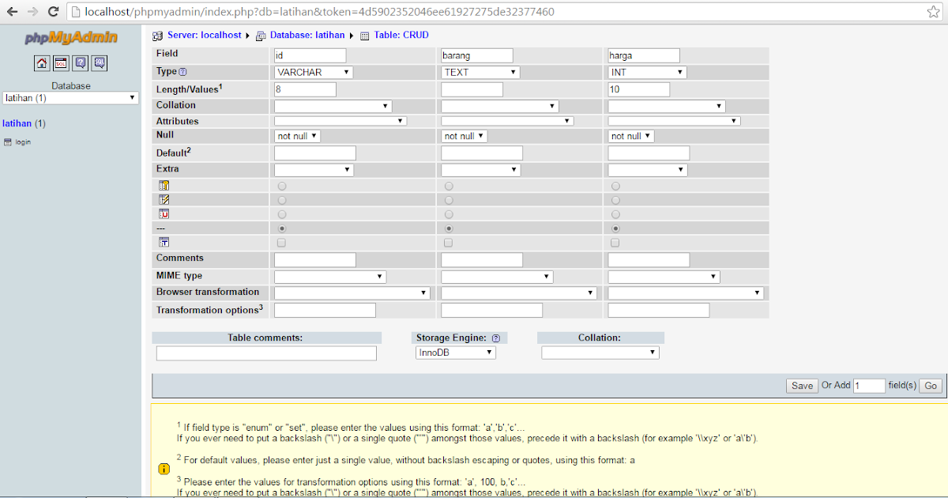
Task: Open MySQL documentation via SQL speech bubble icon
Action: (100, 62)
